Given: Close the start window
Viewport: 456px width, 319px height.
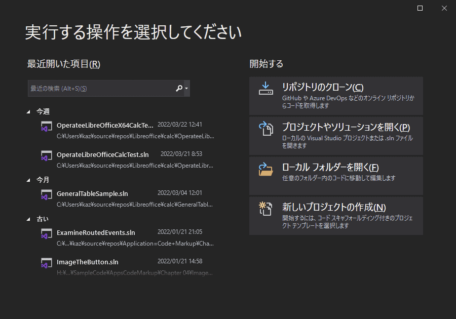Looking at the screenshot, I should pos(444,8).
